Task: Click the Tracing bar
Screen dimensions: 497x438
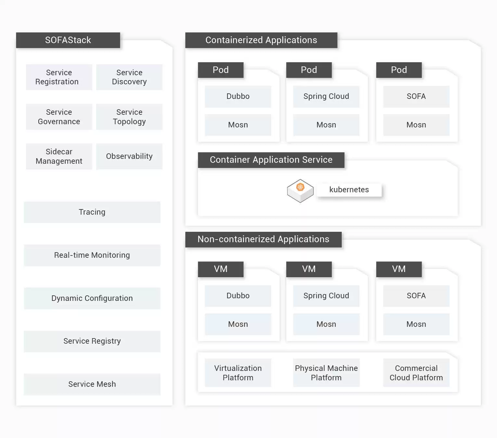Action: coord(92,212)
